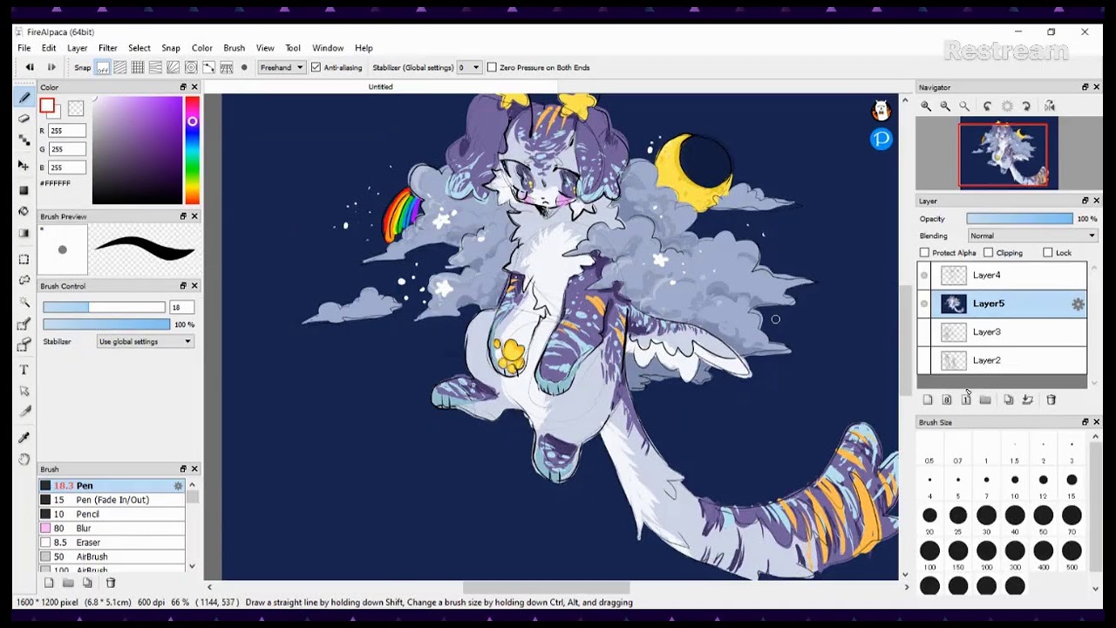Enable concentric circle snap

click(191, 67)
